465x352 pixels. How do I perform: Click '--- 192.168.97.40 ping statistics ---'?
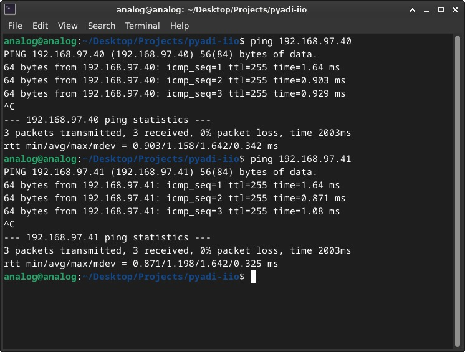[107, 120]
